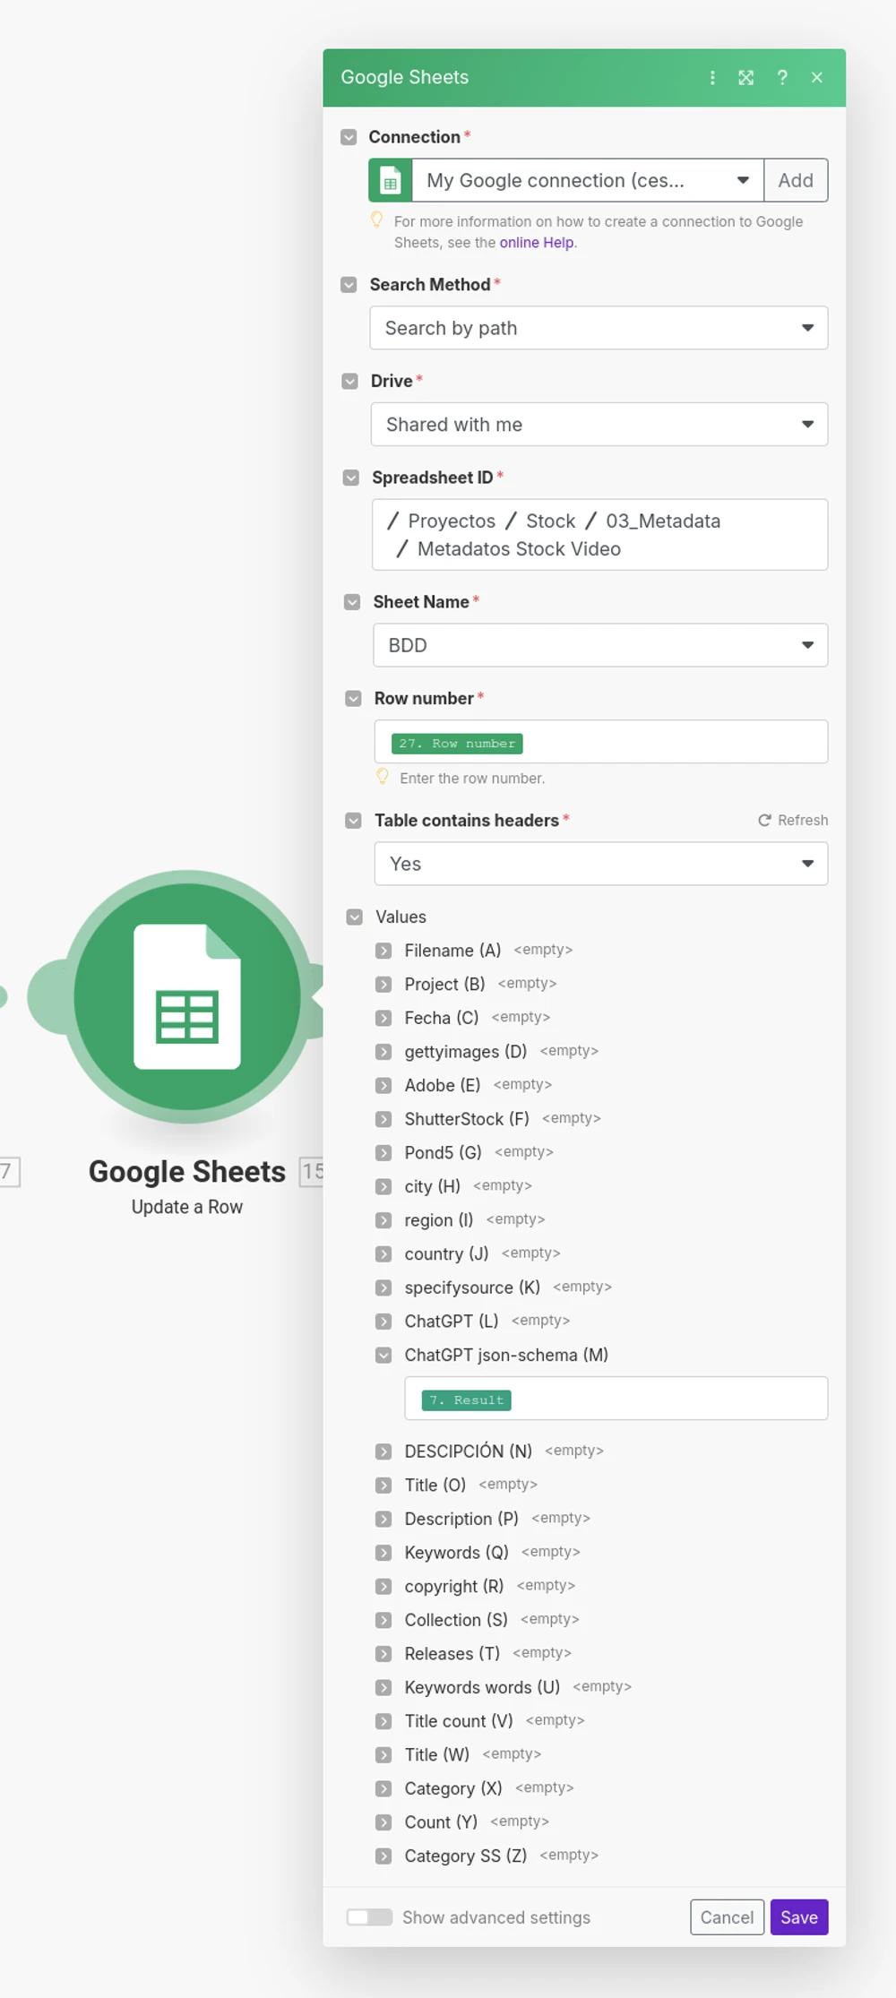
Task: Expand the ChatGPT (L) value
Action: pyautogui.click(x=383, y=1322)
